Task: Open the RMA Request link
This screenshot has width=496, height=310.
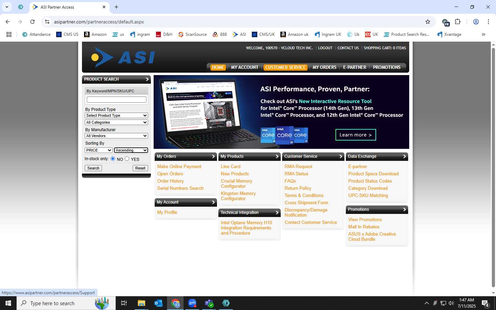Action: (x=298, y=166)
